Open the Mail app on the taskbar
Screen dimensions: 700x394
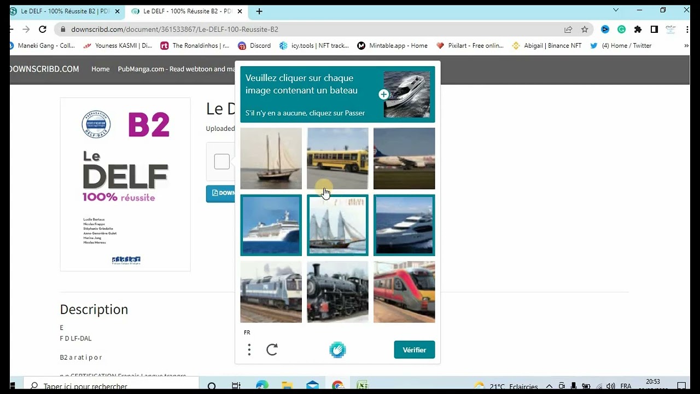pyautogui.click(x=312, y=386)
